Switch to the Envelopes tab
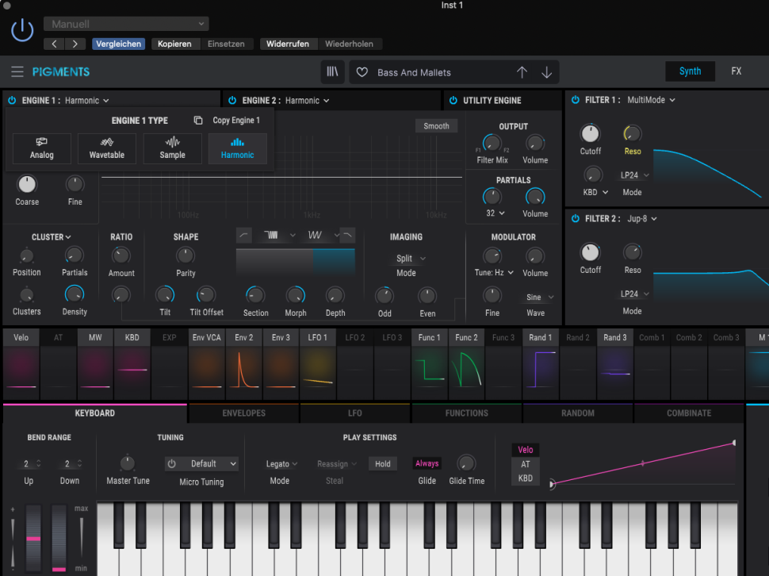This screenshot has width=769, height=576. coord(243,413)
